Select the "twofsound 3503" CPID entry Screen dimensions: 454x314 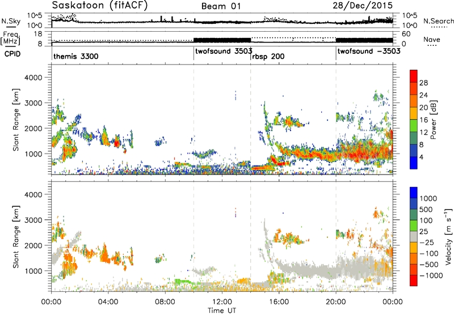pos(224,52)
